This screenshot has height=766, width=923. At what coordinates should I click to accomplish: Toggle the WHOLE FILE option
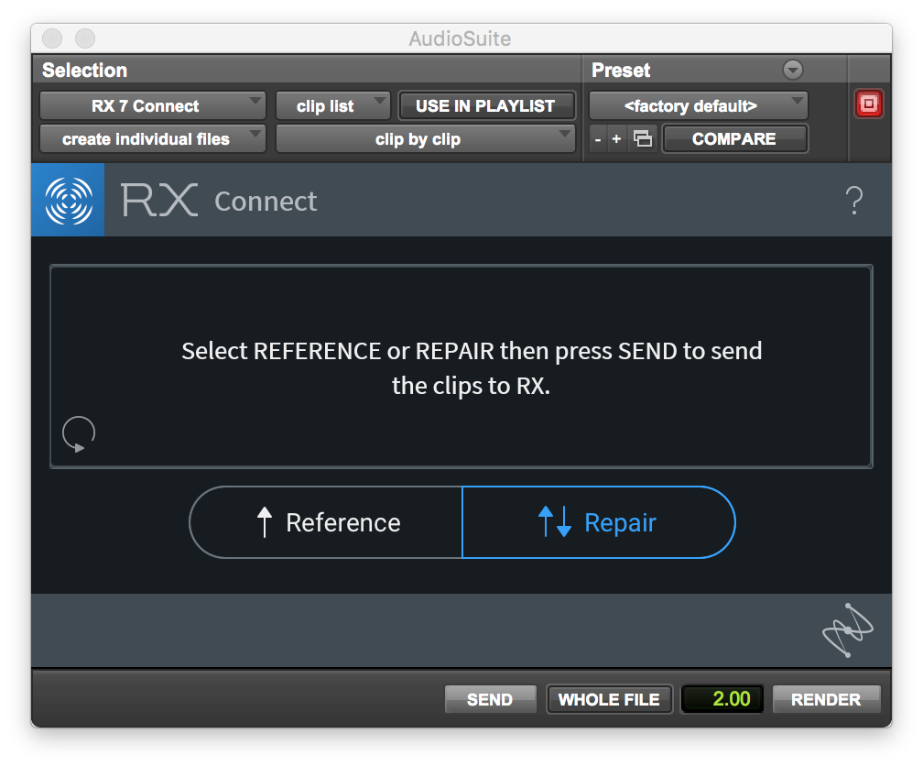click(609, 699)
